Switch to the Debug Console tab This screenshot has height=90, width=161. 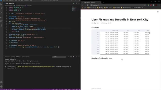[x=26, y=57]
